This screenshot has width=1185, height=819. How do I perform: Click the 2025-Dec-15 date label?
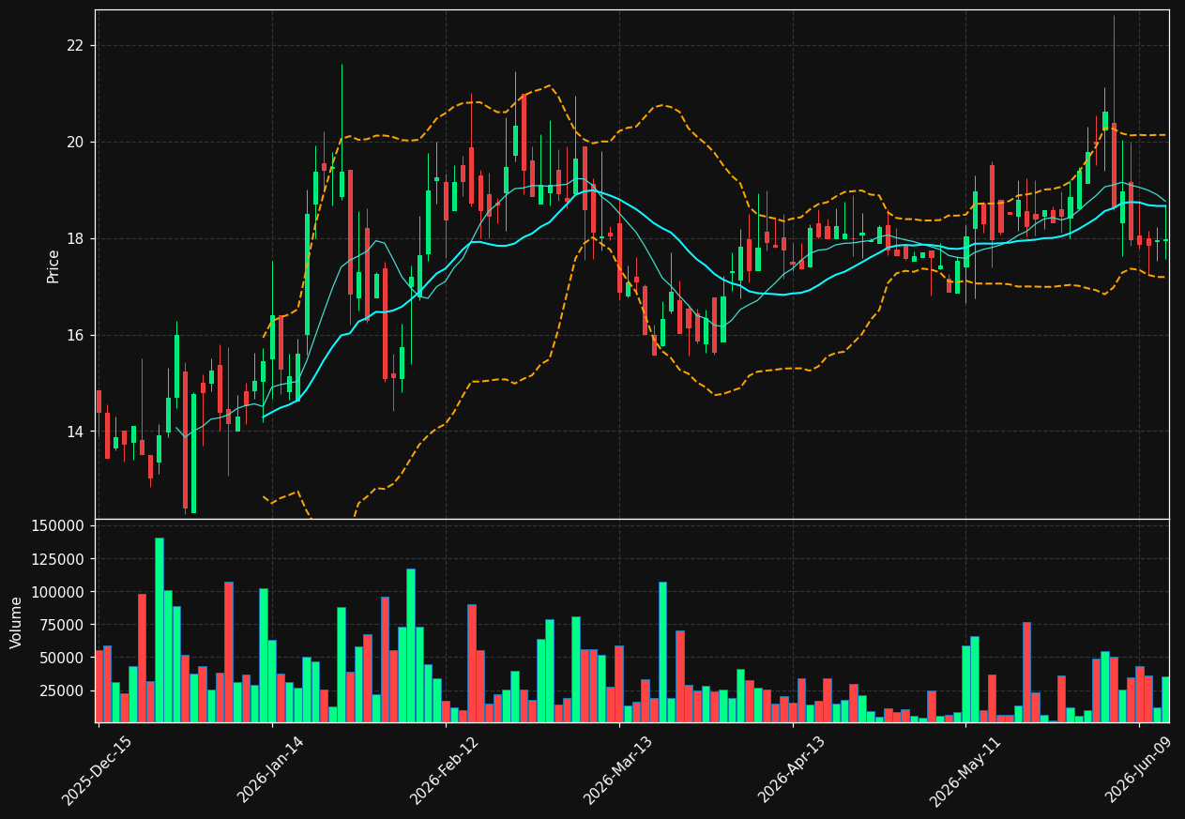97,770
